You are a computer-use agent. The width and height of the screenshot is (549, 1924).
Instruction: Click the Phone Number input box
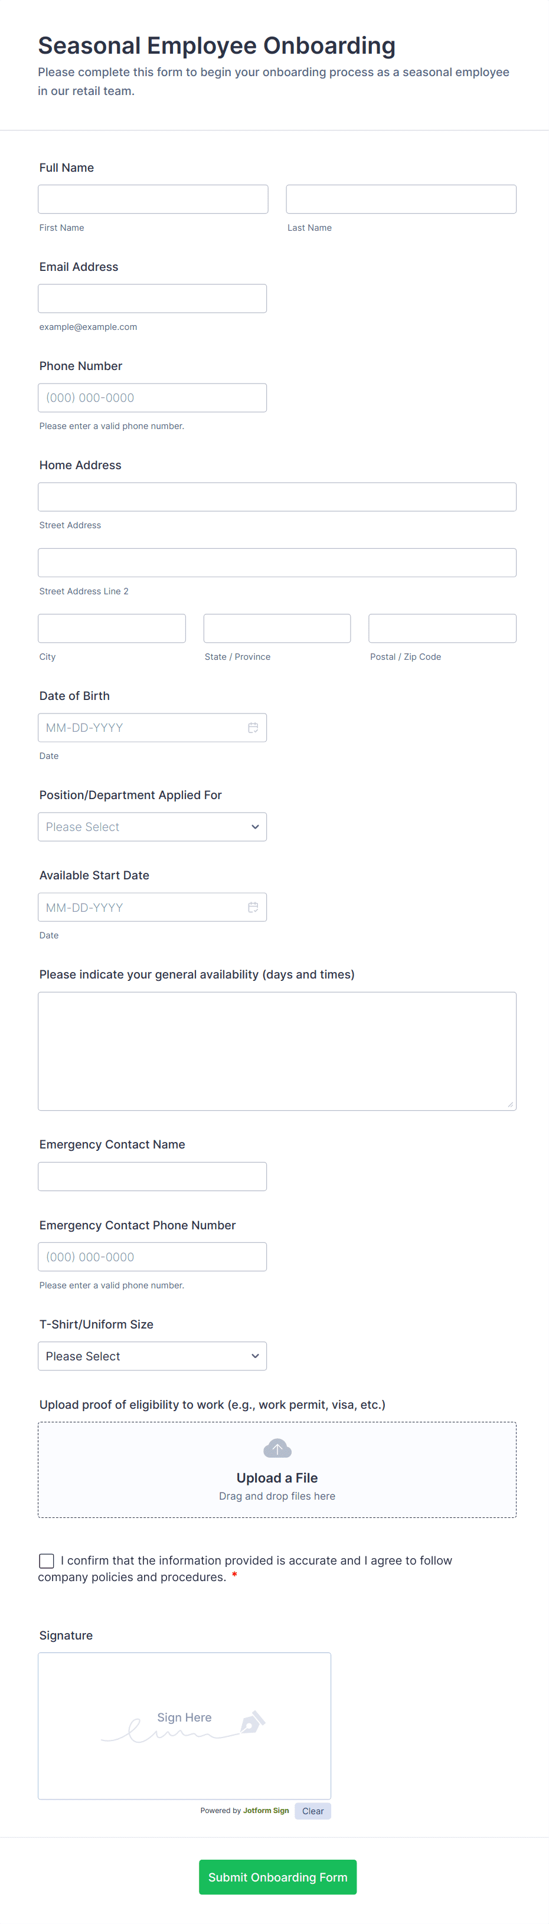point(152,397)
